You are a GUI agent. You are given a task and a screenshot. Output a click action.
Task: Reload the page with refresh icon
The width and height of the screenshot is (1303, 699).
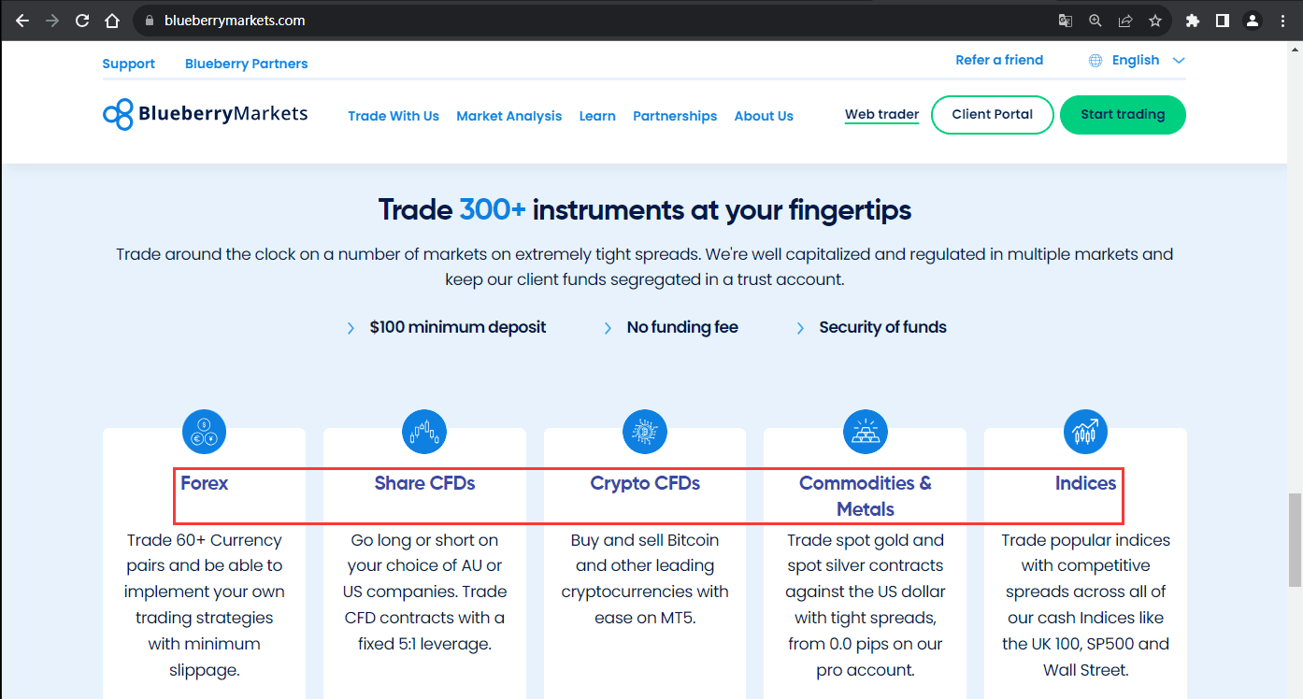82,21
